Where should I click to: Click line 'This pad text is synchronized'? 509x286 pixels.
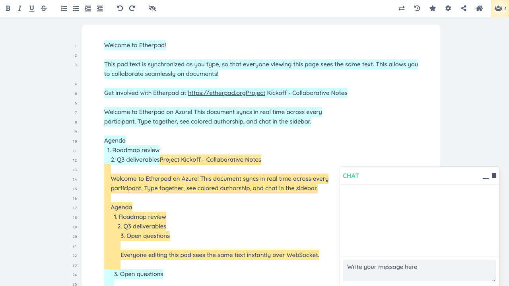pos(261,64)
